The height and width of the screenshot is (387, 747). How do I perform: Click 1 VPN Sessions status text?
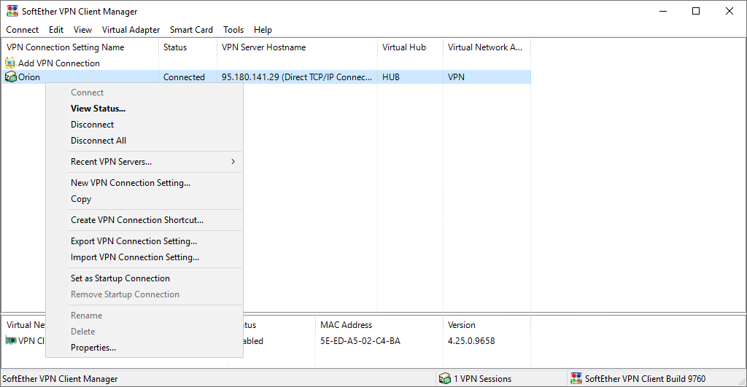point(483,379)
